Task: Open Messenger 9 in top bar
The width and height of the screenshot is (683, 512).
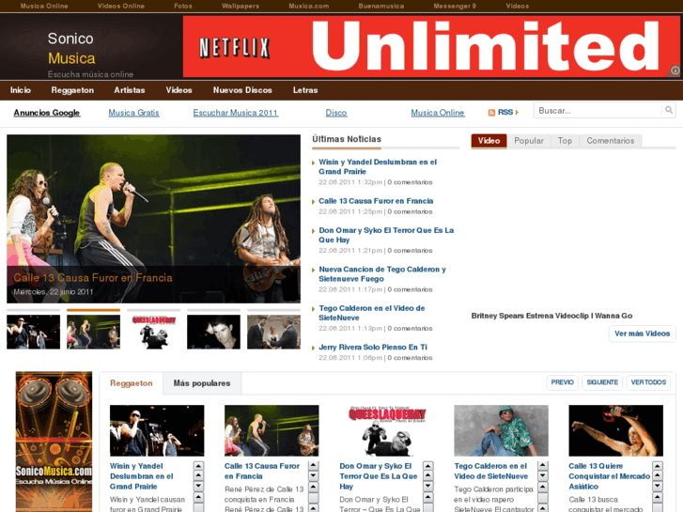Action: pos(455,6)
